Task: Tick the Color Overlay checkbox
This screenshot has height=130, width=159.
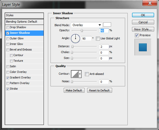Action: [x=8, y=72]
